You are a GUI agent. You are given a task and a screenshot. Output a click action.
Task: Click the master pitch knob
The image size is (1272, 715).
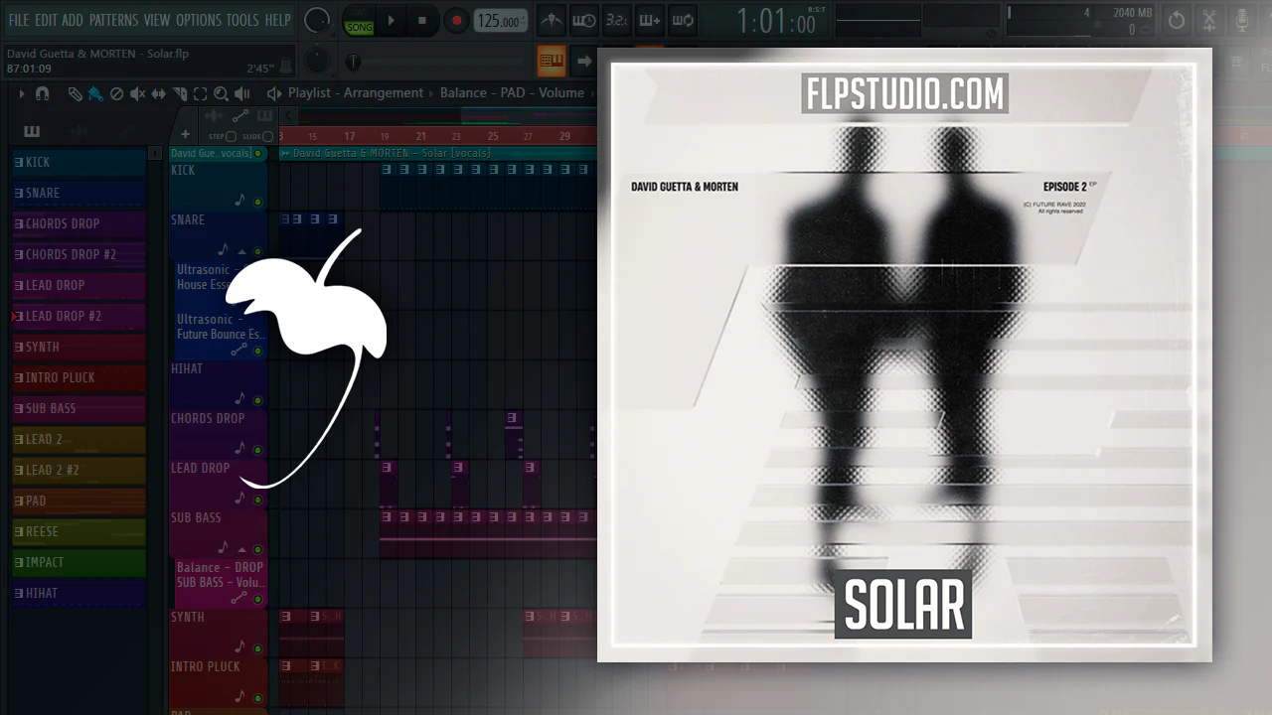[317, 62]
